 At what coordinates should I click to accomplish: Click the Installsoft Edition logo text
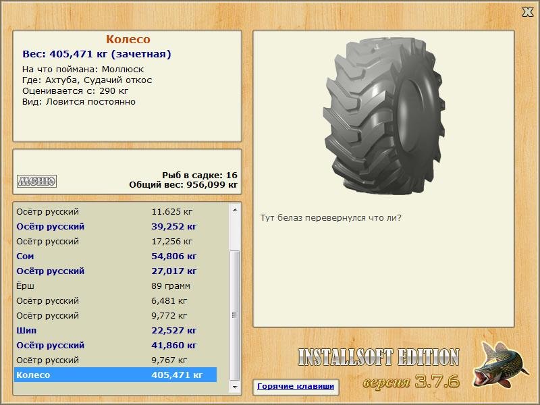coord(379,357)
